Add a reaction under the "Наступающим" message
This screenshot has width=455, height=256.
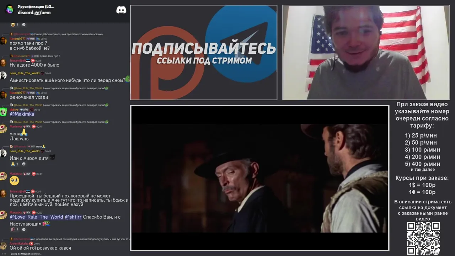pos(24,229)
